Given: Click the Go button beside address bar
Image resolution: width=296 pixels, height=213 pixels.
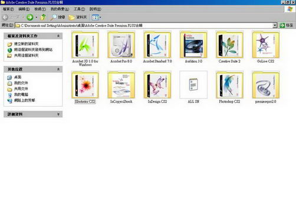Looking at the screenshot, I should [x=287, y=25].
